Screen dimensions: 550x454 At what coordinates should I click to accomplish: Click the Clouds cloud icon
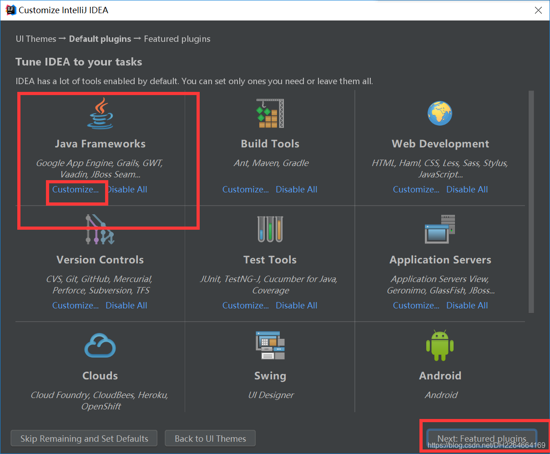[x=100, y=345]
